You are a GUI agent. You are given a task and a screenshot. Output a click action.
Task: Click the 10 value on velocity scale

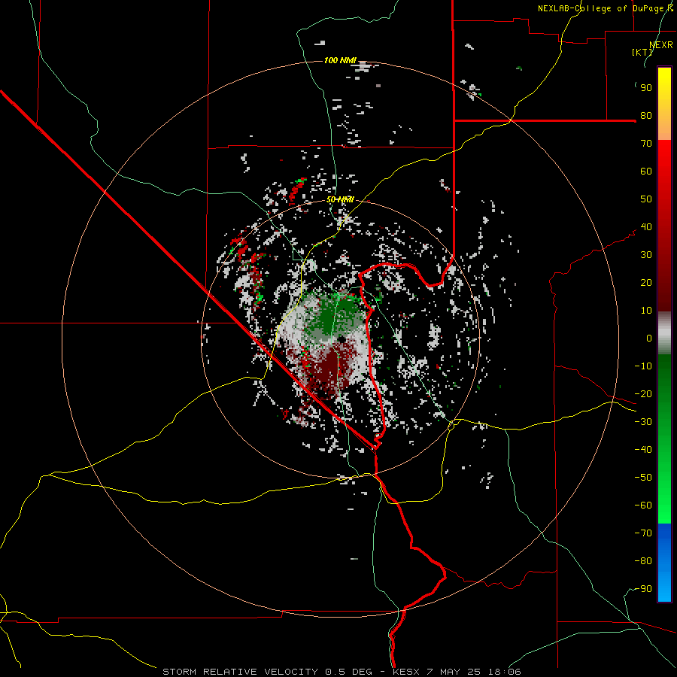pyautogui.click(x=646, y=311)
